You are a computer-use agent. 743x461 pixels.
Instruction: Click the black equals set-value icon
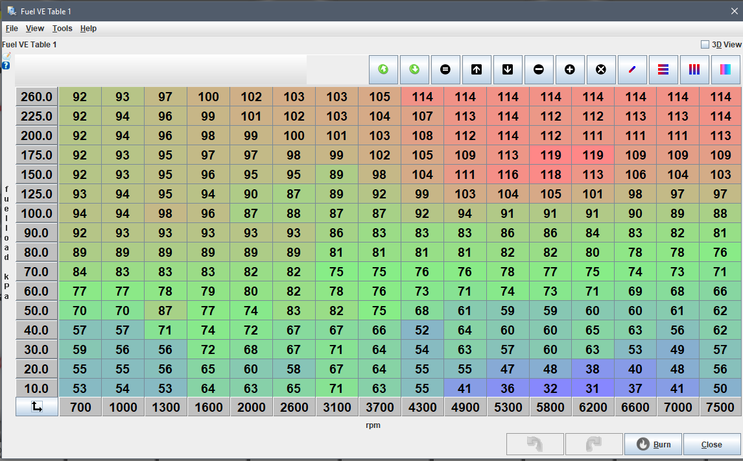tap(445, 69)
